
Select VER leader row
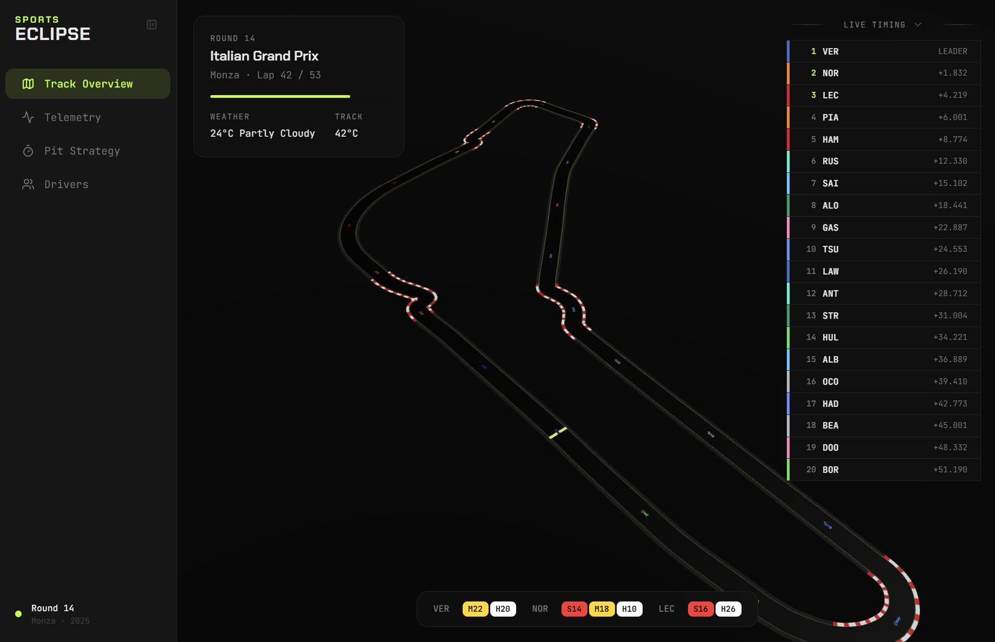[x=884, y=51]
